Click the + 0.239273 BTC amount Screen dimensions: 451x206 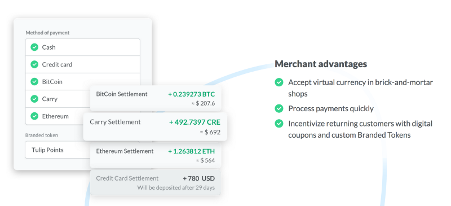(192, 94)
